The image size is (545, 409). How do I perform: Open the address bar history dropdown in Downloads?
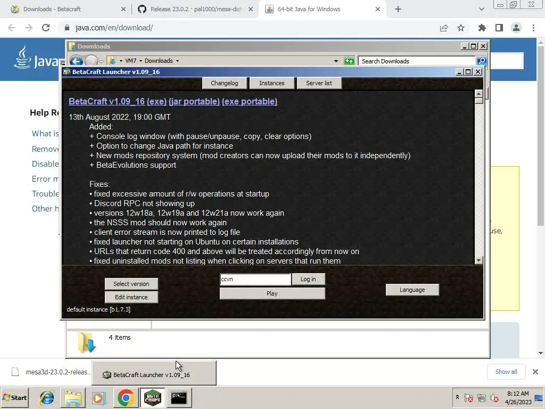336,61
